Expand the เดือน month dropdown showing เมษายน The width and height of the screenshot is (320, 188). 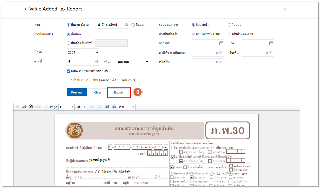pyautogui.click(x=133, y=61)
